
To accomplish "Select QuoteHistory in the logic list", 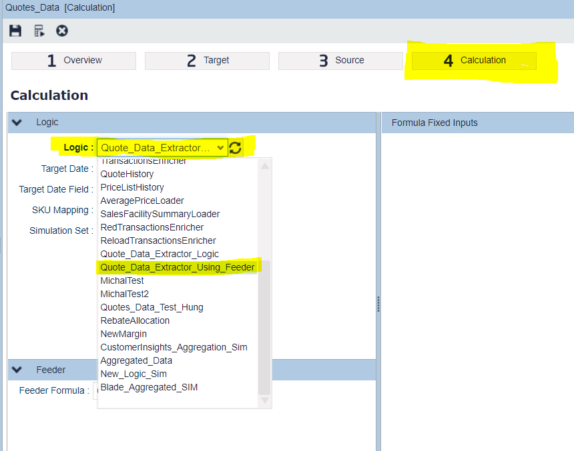I will click(127, 174).
